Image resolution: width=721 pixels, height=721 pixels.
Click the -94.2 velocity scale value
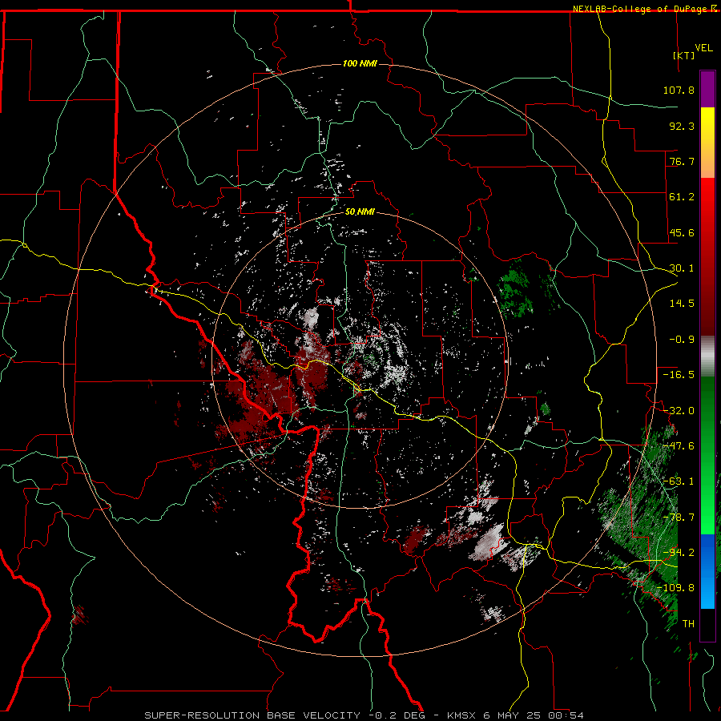[x=679, y=553]
